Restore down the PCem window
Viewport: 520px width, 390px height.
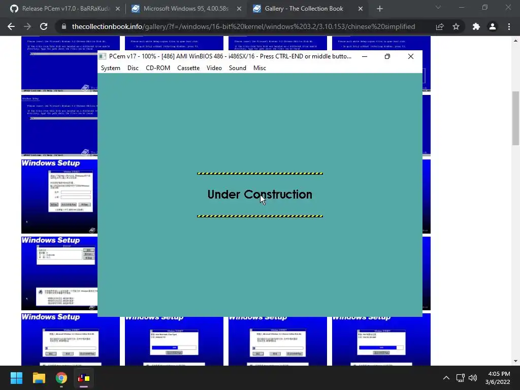(387, 56)
